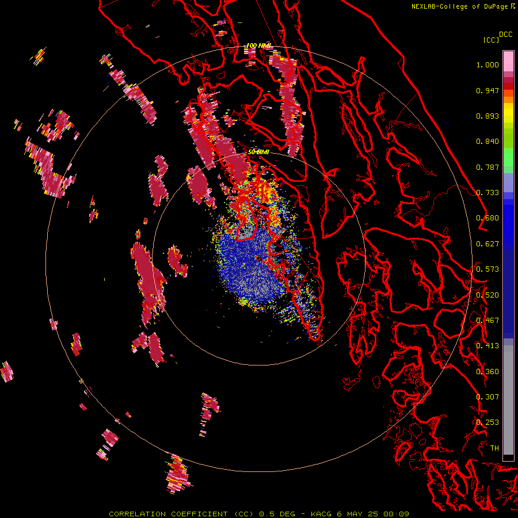Select the 0.520 legend value
Viewport: 518px width, 518px height.
[x=487, y=295]
